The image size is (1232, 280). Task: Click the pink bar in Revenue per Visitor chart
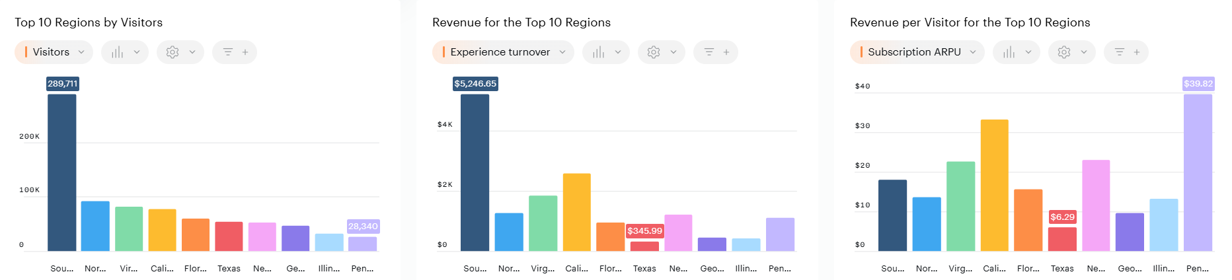[1096, 205]
